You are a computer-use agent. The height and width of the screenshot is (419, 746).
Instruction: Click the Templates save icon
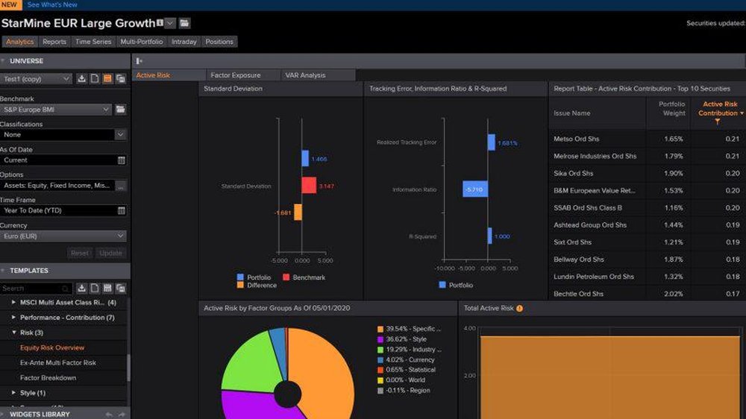pyautogui.click(x=107, y=289)
